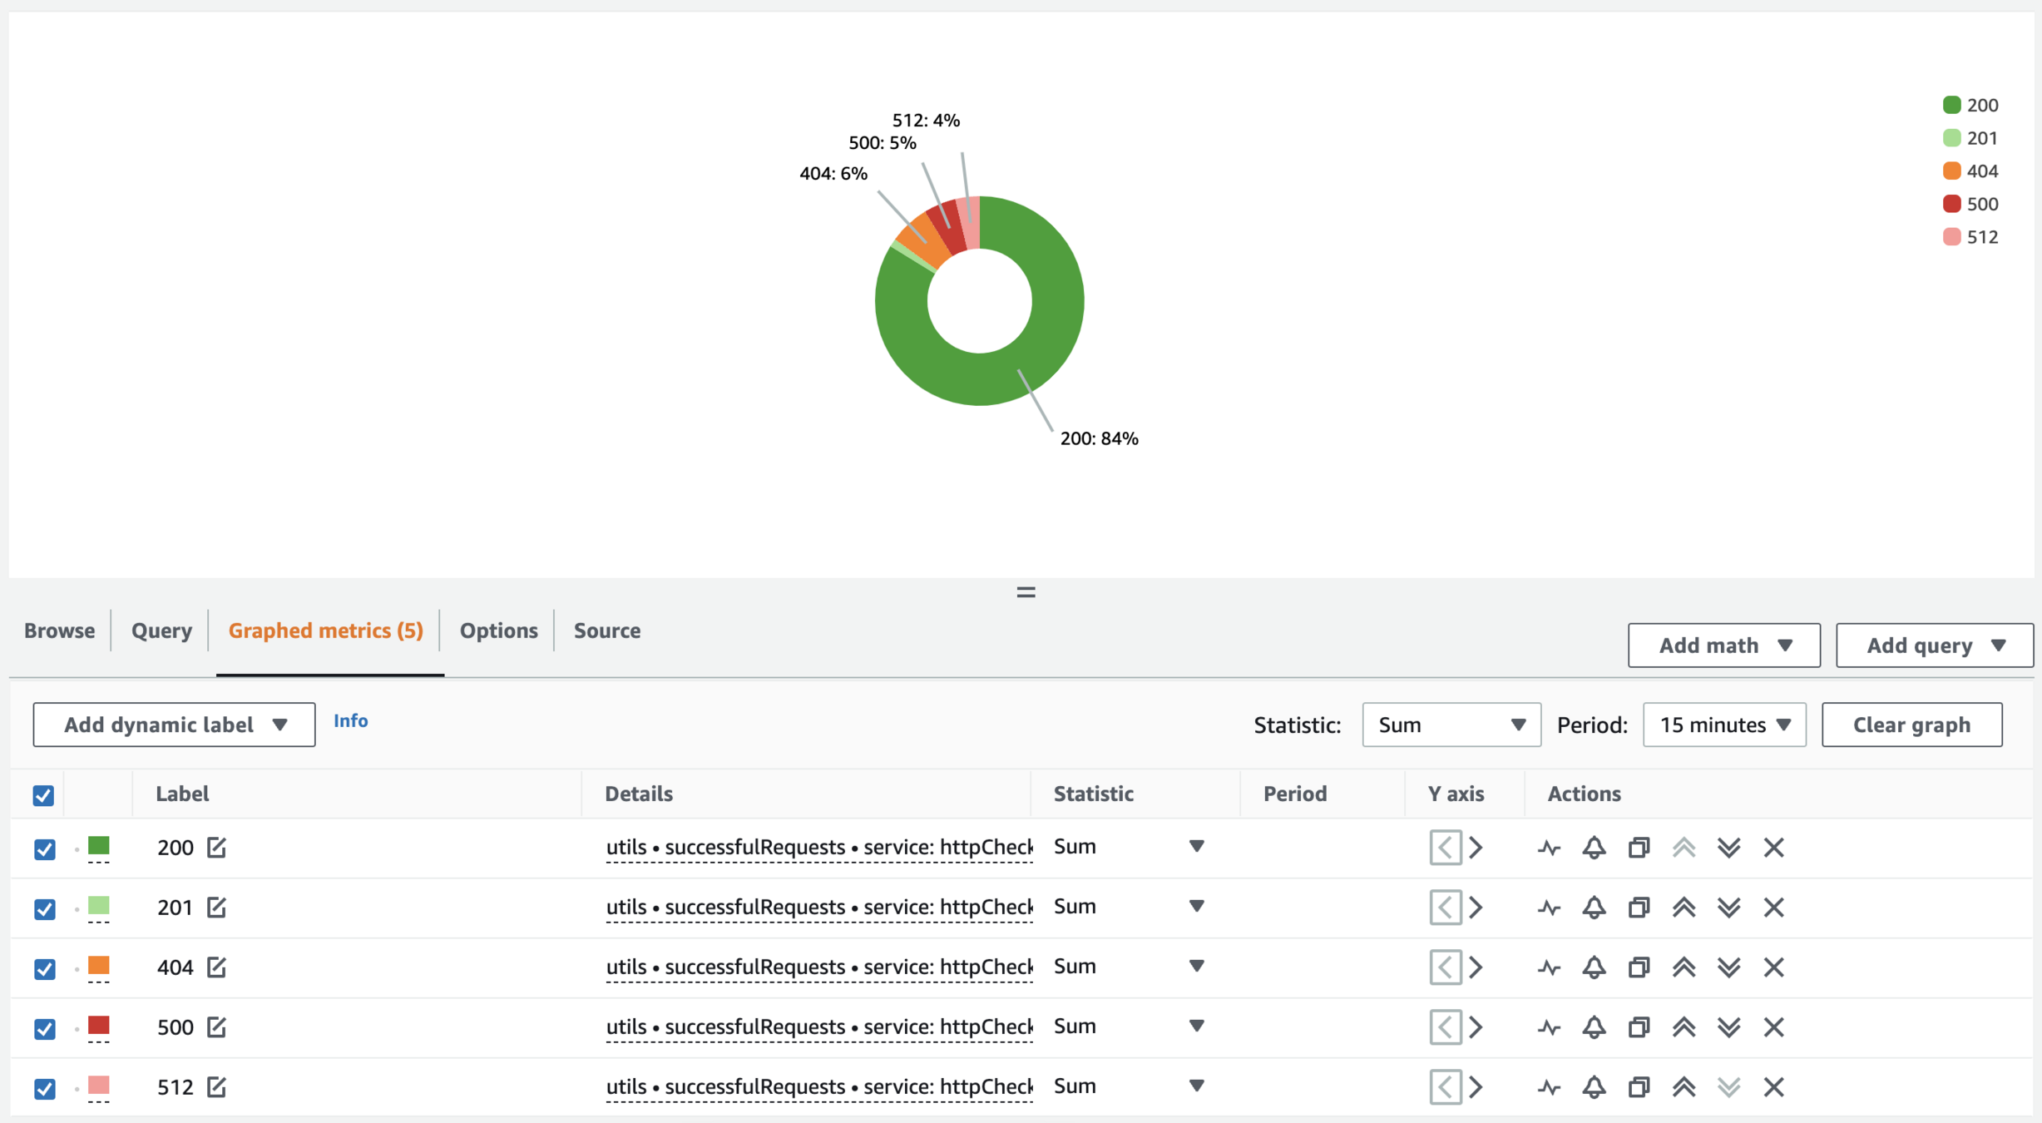Image resolution: width=2042 pixels, height=1123 pixels.
Task: Apply anomaly detection to 404 metric
Action: [1548, 967]
